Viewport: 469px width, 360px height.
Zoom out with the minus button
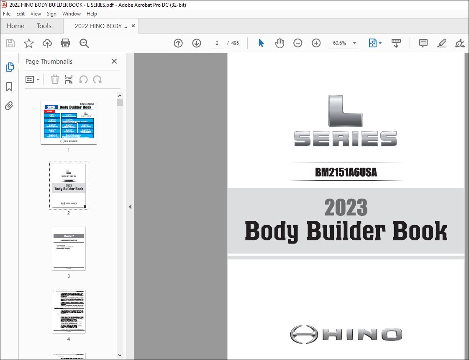click(x=297, y=43)
